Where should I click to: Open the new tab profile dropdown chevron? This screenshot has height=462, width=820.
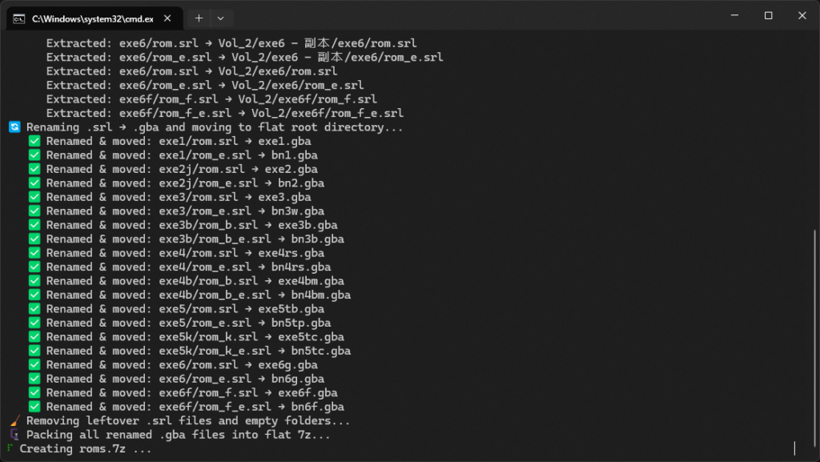pyautogui.click(x=220, y=18)
